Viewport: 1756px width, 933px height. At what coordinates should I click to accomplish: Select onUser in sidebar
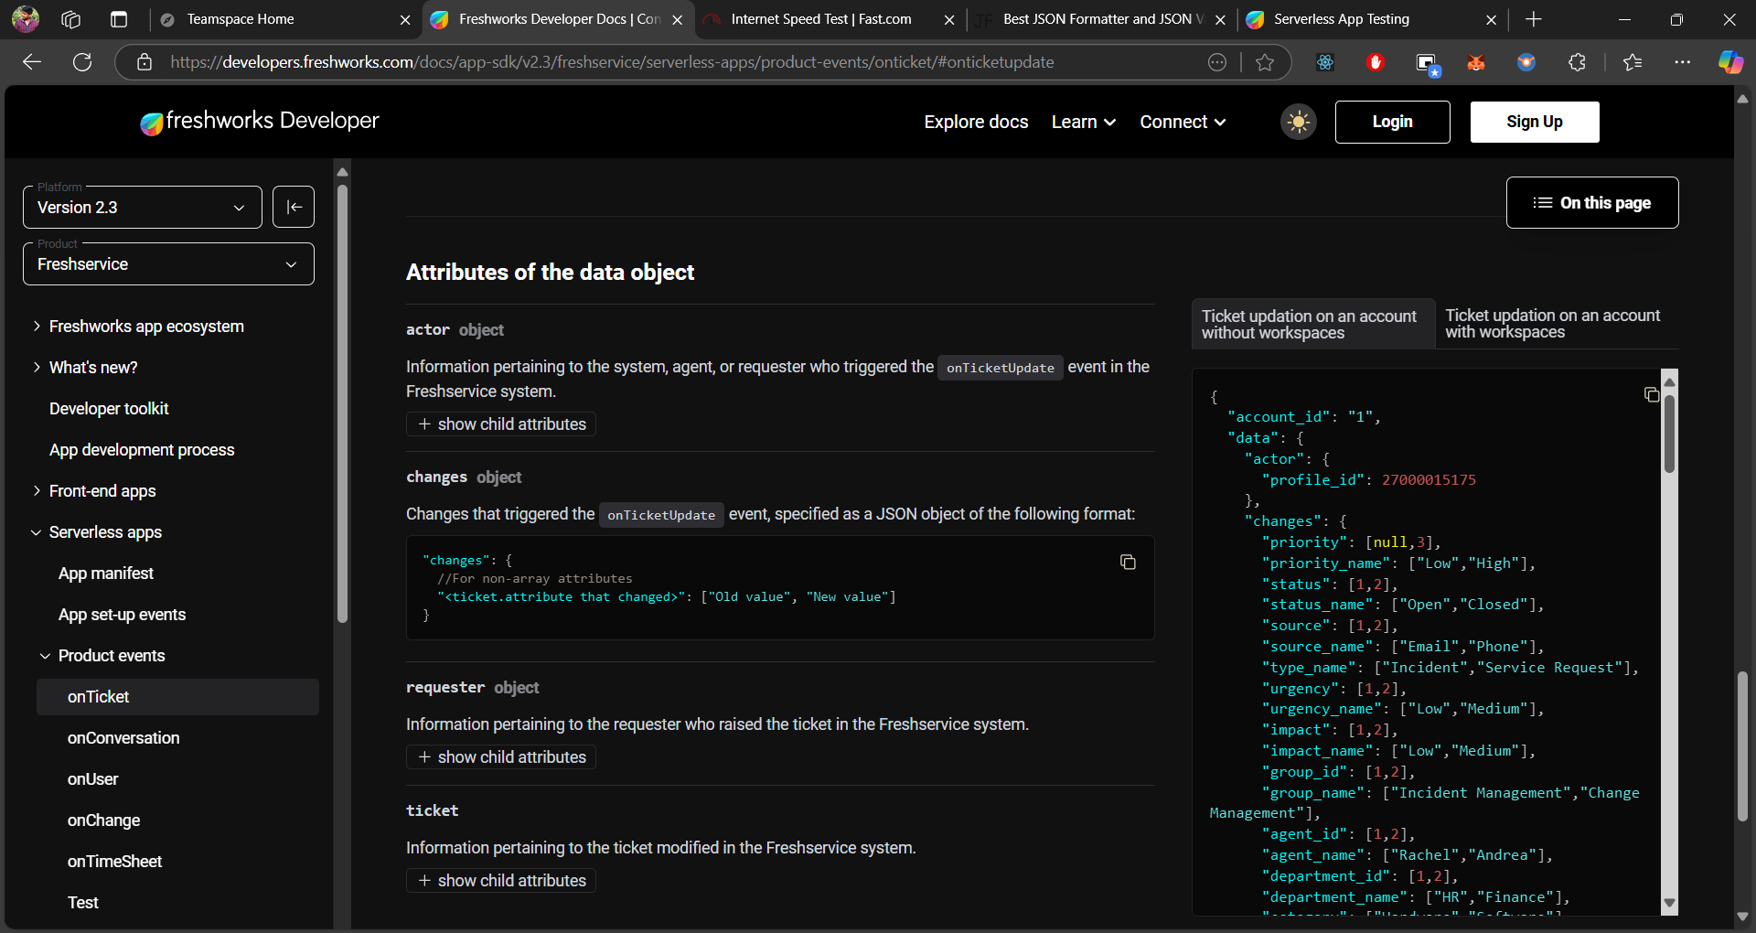click(x=92, y=779)
